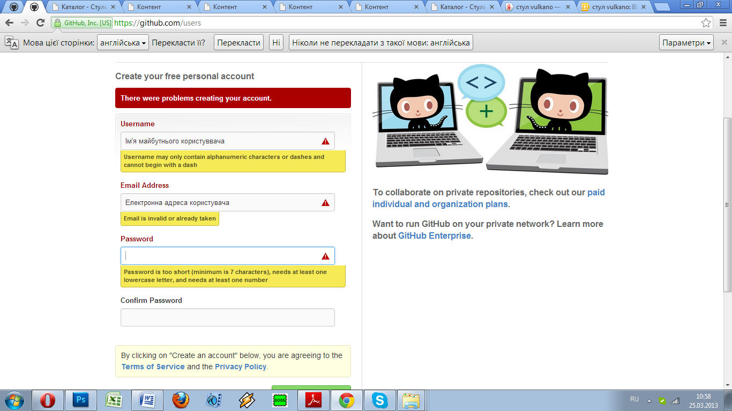732x411 pixels.
Task: Click the green checkmark tray icon
Action: [662, 400]
